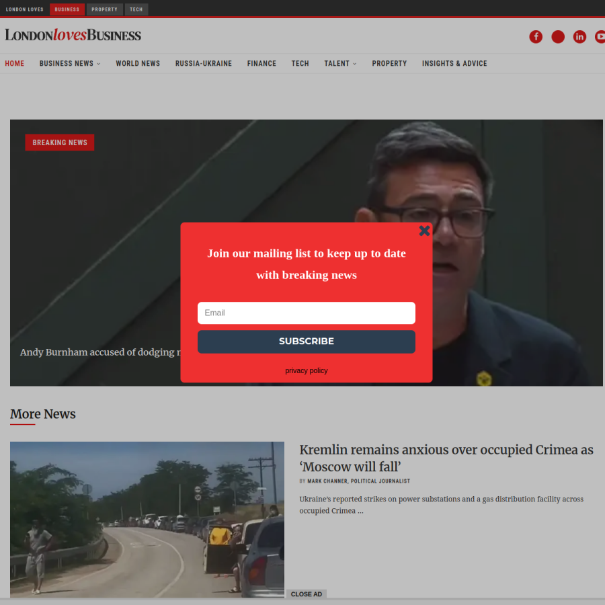
Task: Close the mailing list popup
Action: pyautogui.click(x=424, y=231)
